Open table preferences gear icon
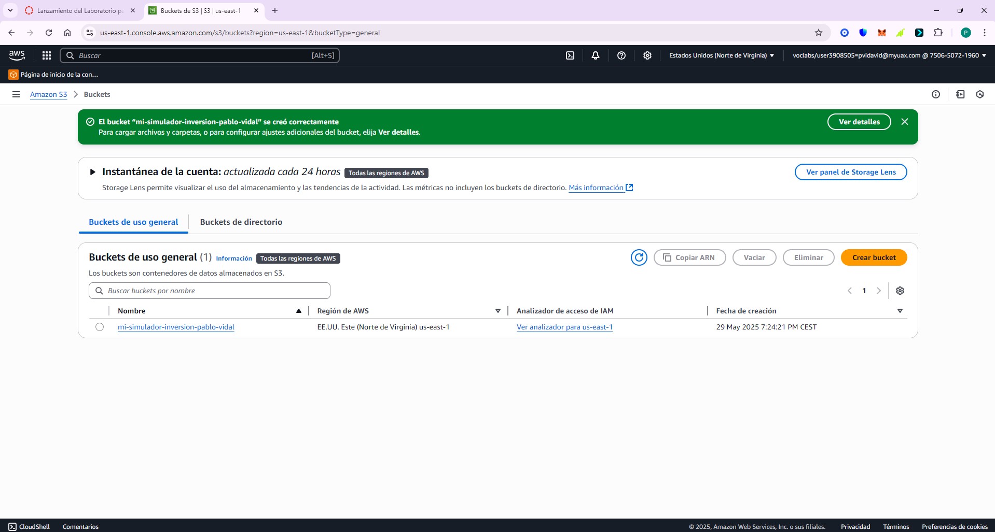 click(900, 291)
